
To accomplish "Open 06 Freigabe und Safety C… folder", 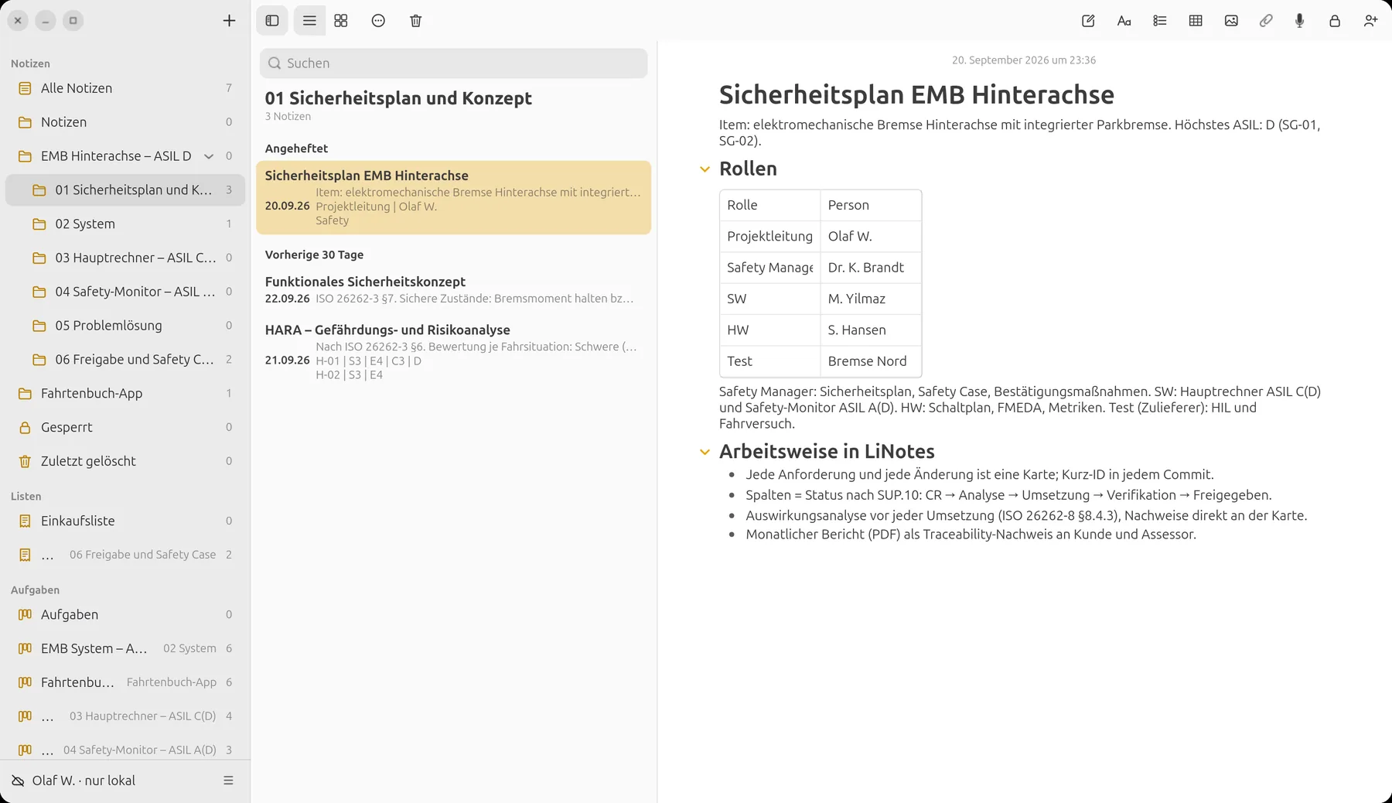I will tap(125, 360).
